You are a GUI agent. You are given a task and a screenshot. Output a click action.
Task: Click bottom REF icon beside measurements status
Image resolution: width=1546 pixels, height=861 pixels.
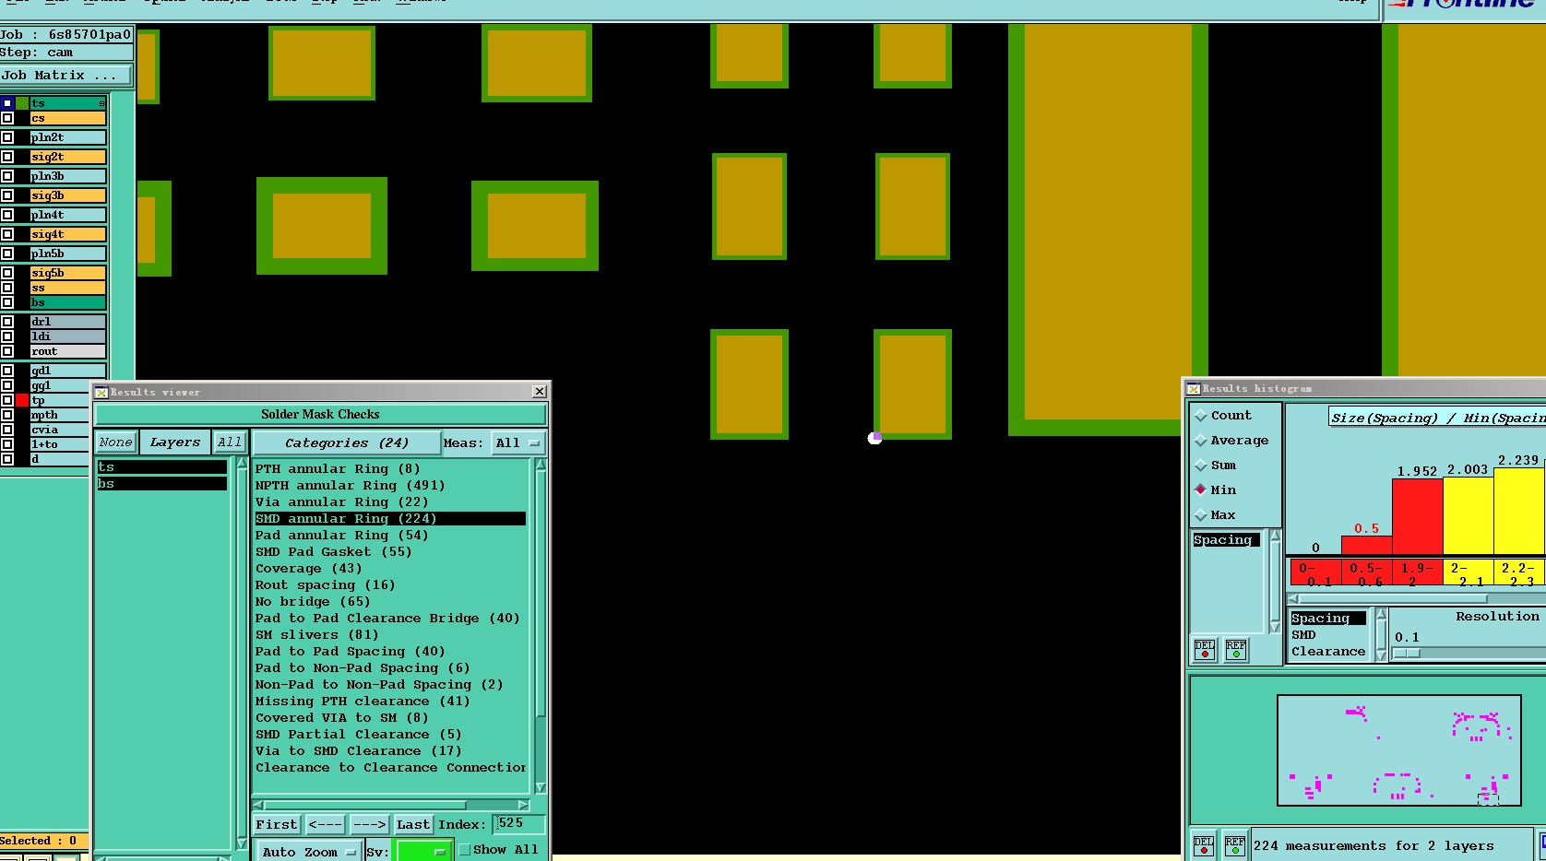1235,845
